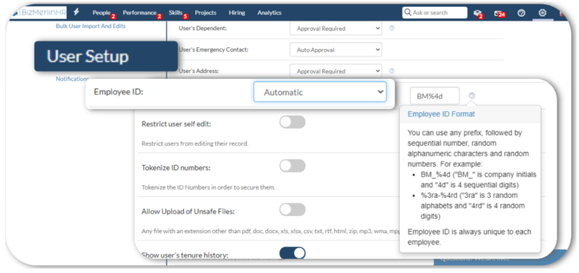579x273 pixels.
Task: Click help icon beside BM%4d format field
Action: tap(472, 96)
